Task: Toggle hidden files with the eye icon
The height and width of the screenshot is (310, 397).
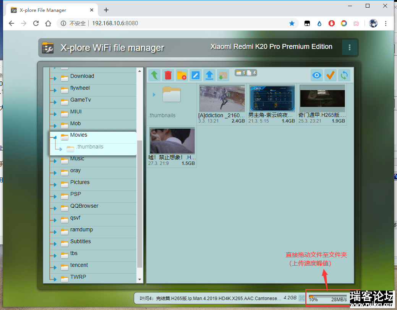Action: tap(317, 76)
